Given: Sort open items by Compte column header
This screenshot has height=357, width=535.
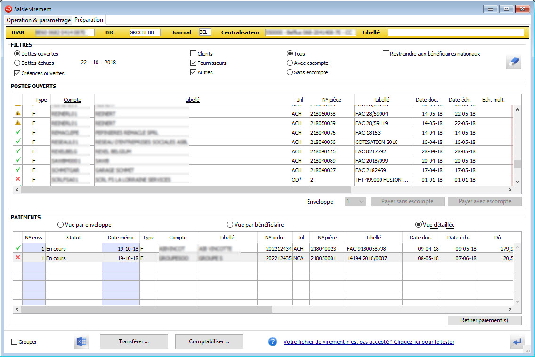Looking at the screenshot, I should click(x=73, y=100).
